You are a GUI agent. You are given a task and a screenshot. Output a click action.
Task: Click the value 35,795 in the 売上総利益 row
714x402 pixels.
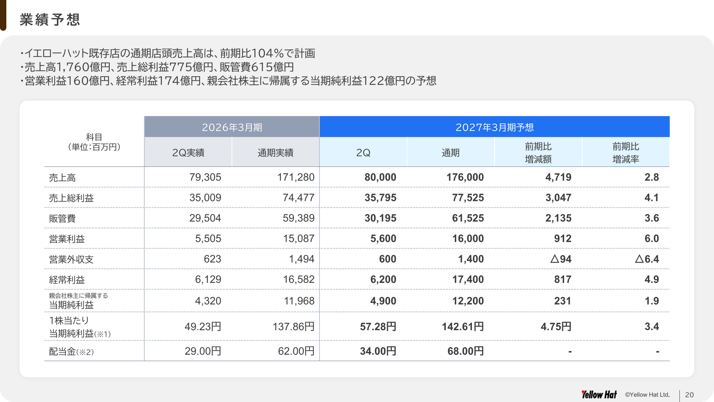(380, 198)
